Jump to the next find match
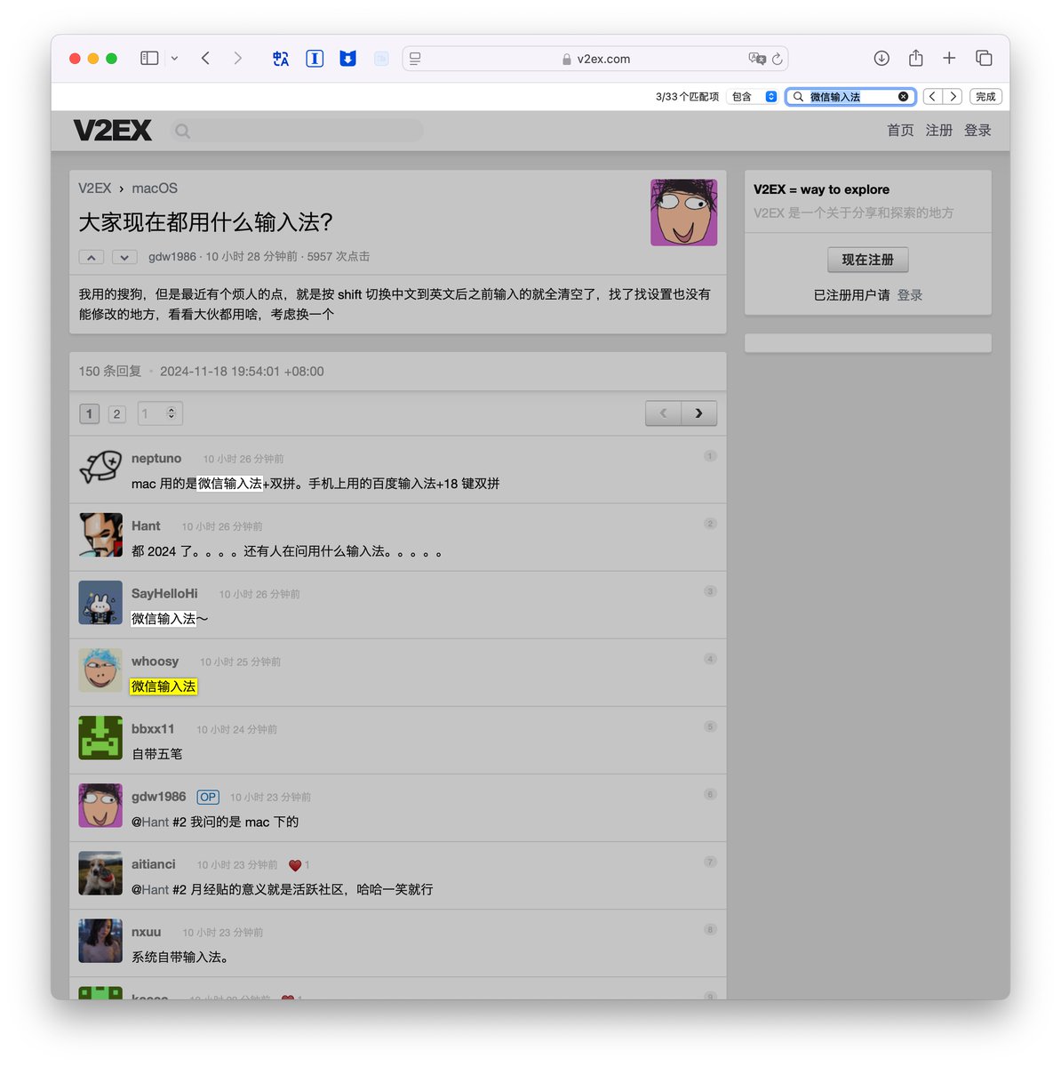 (953, 97)
